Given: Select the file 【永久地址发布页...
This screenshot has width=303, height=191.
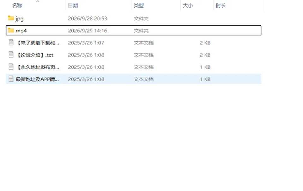Looking at the screenshot, I should point(38,67).
